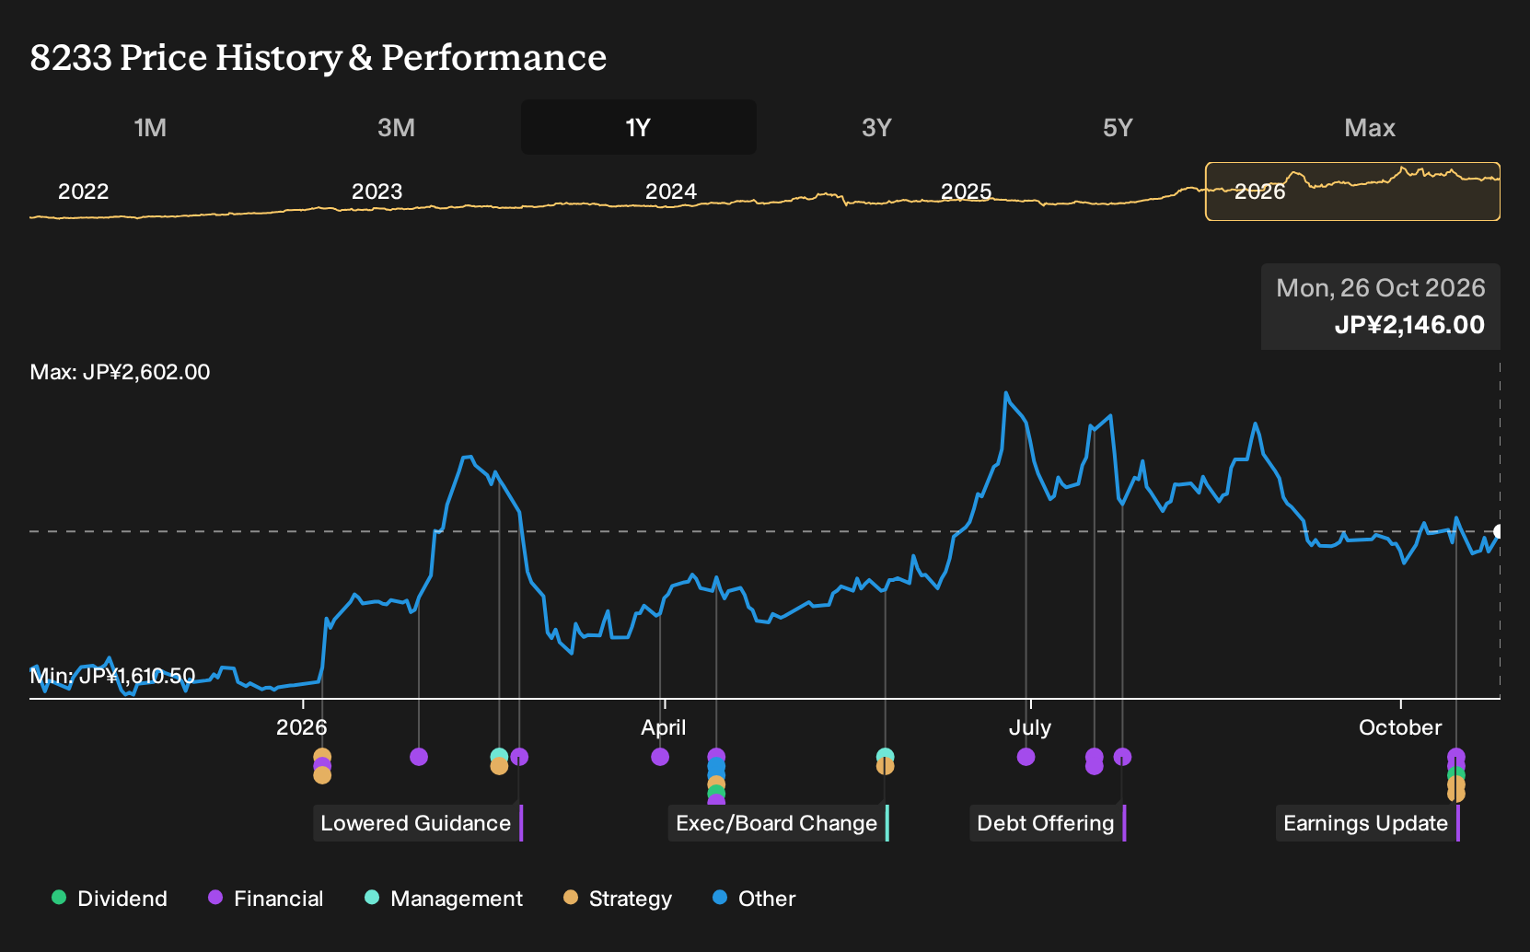The image size is (1530, 952).
Task: Select the Financial marker at the April tick
Action: pyautogui.click(x=660, y=757)
